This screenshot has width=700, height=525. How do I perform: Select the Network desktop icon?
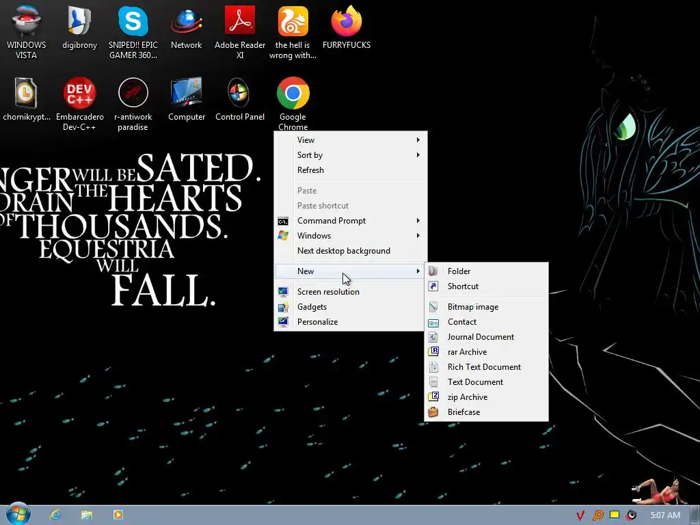tap(186, 27)
